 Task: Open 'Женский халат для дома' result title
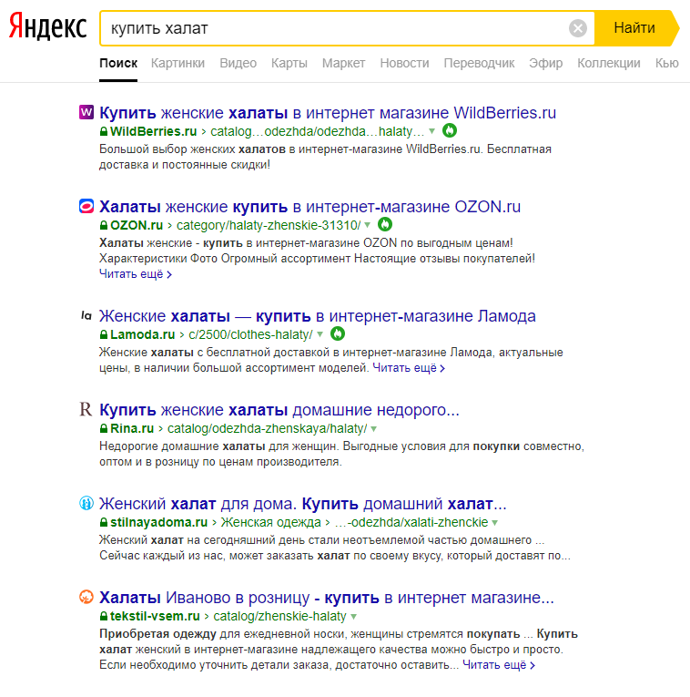click(x=303, y=504)
